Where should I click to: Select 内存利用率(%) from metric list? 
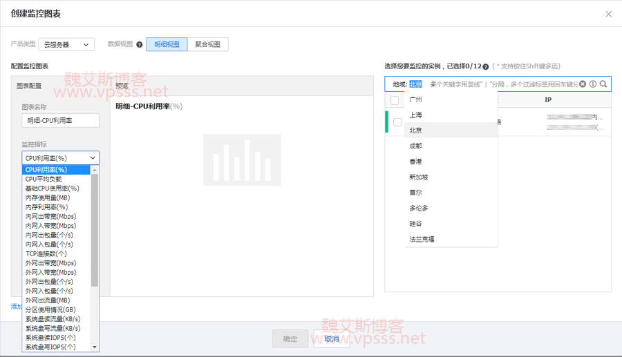click(x=47, y=207)
